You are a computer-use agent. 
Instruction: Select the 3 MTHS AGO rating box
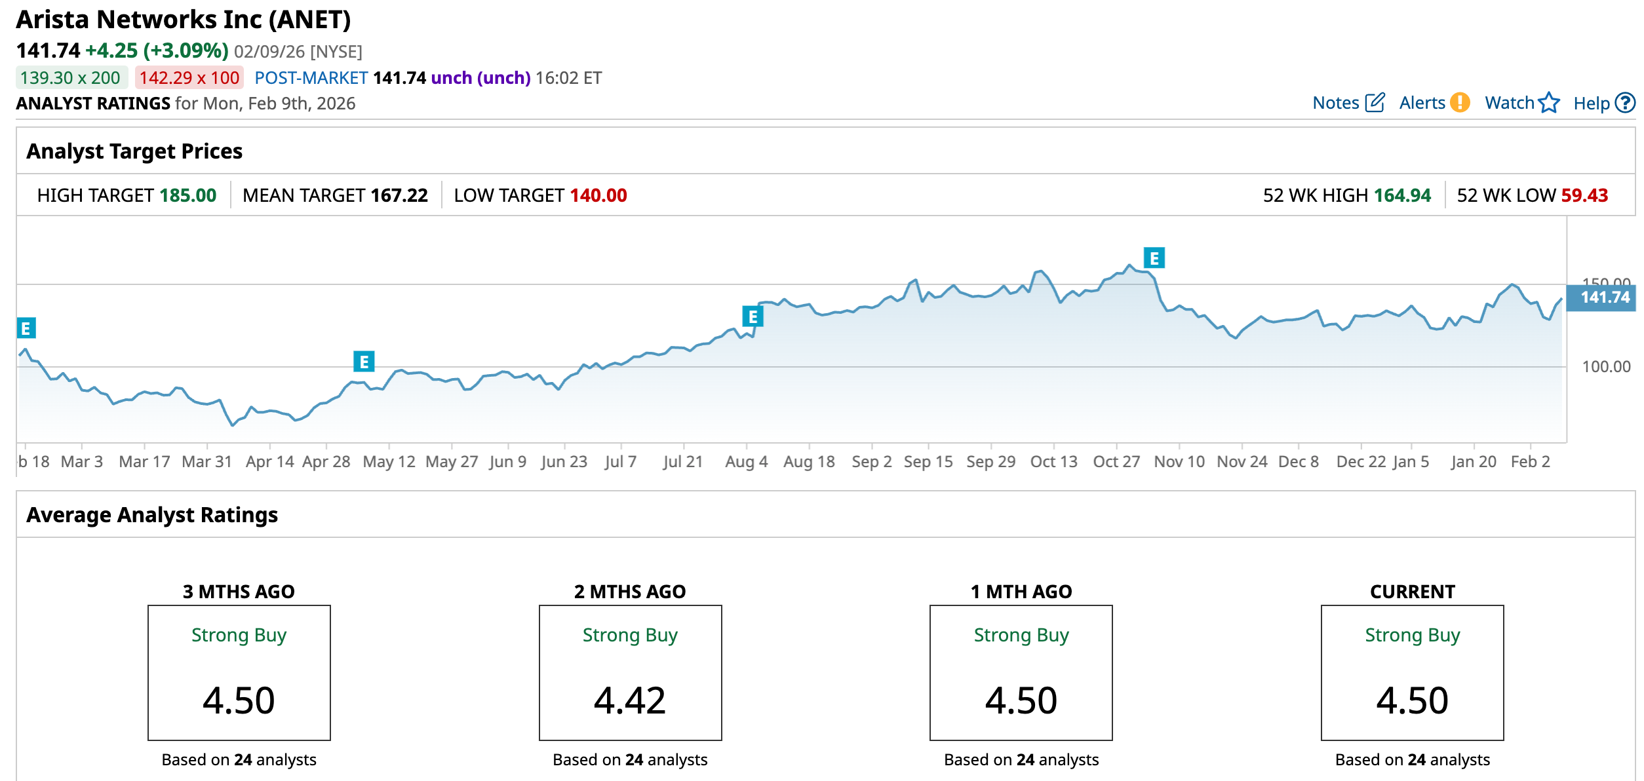[x=239, y=672]
